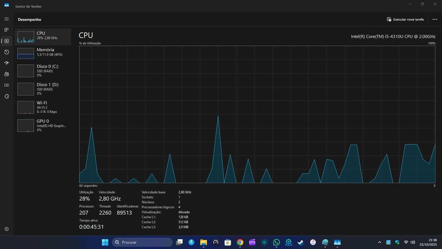Click the Identificadores value 89513
This screenshot has height=249, width=442.
(x=124, y=213)
